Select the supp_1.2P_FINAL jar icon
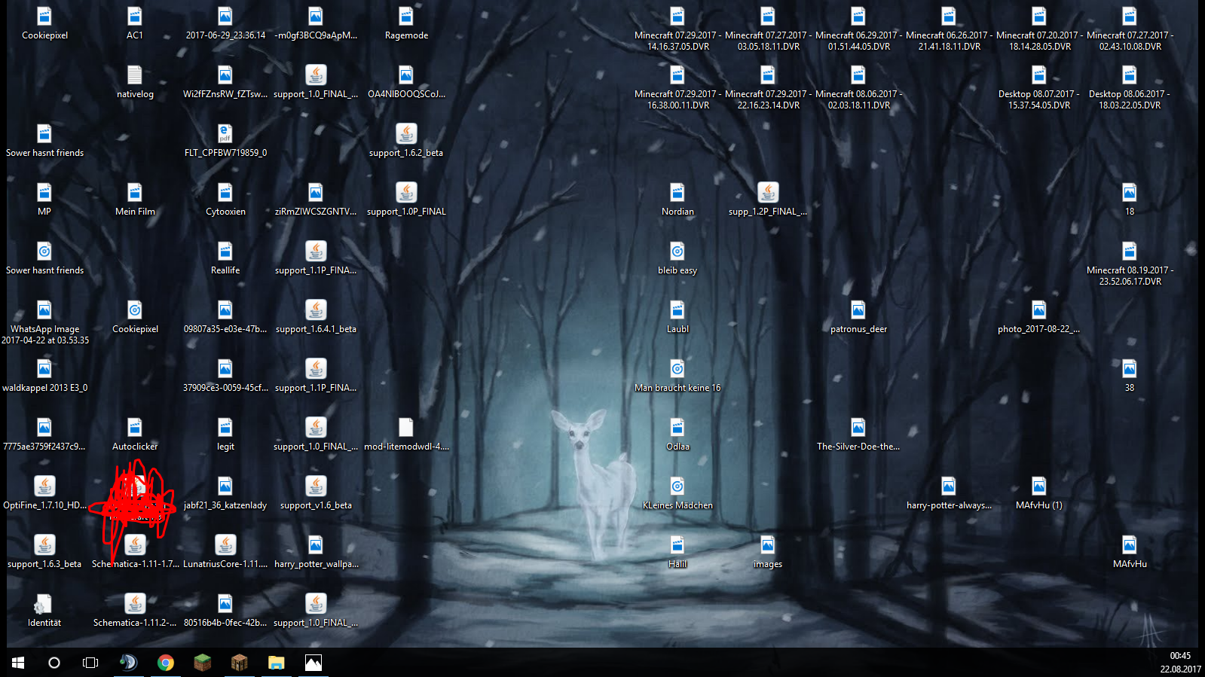The width and height of the screenshot is (1205, 677). point(768,193)
